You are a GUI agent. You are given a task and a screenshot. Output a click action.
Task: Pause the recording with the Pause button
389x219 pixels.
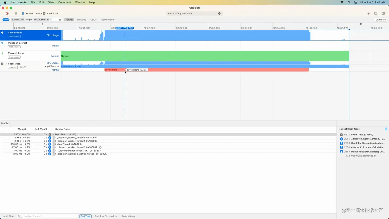coord(16,13)
